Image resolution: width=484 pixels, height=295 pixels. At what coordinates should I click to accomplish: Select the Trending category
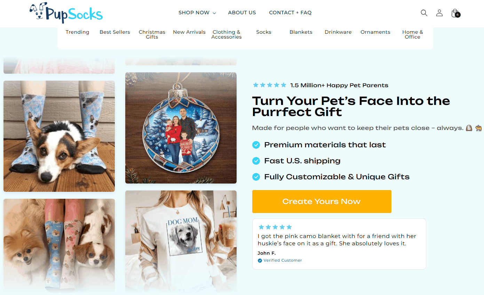[77, 32]
